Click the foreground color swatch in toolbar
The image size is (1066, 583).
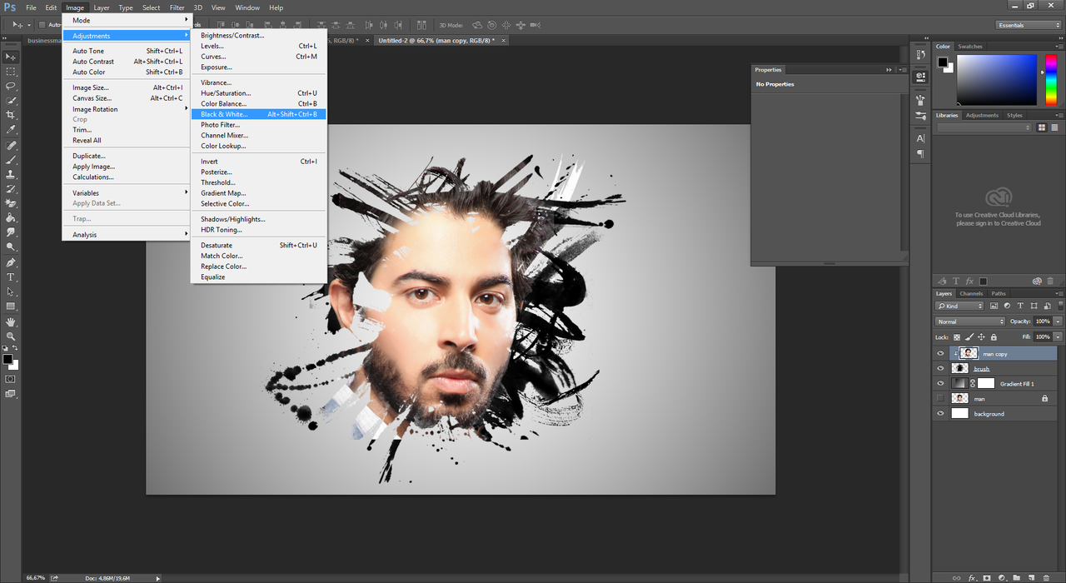pyautogui.click(x=7, y=359)
